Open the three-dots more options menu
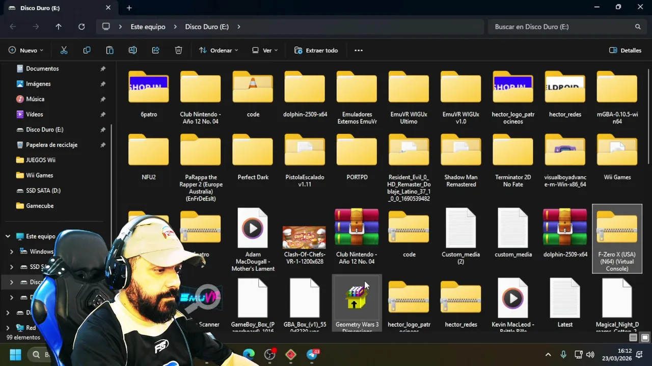Viewport: 652px width, 366px height. point(359,50)
